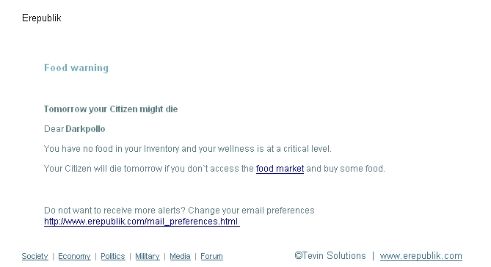
Task: Visit the www.erepublik.com link
Action: point(421,256)
